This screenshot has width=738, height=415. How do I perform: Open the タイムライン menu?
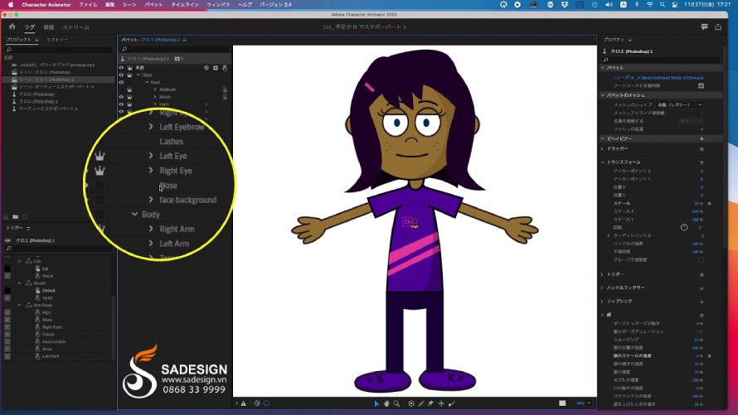click(184, 5)
